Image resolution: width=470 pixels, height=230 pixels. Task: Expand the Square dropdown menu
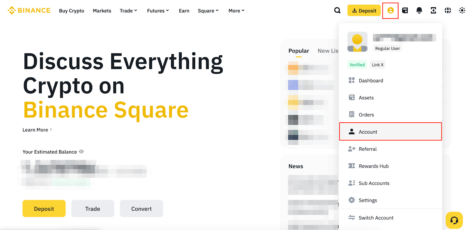[208, 11]
